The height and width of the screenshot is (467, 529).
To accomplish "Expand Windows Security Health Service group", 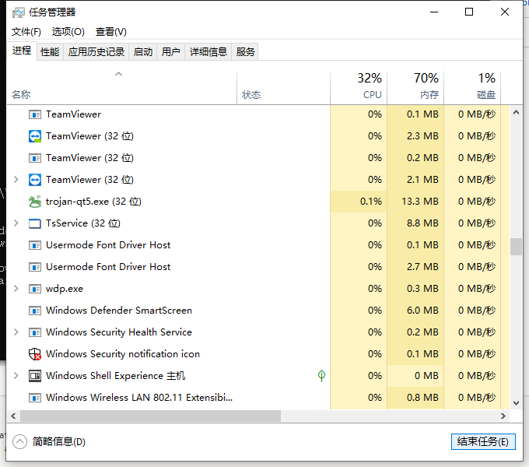I will 16,332.
